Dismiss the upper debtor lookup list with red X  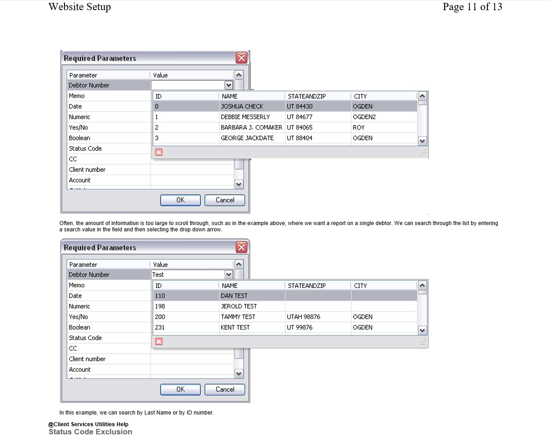click(x=159, y=152)
